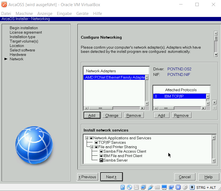Click Network Adapters list scroll left arrow
Viewport: 221px width, 191px height.
point(86,108)
